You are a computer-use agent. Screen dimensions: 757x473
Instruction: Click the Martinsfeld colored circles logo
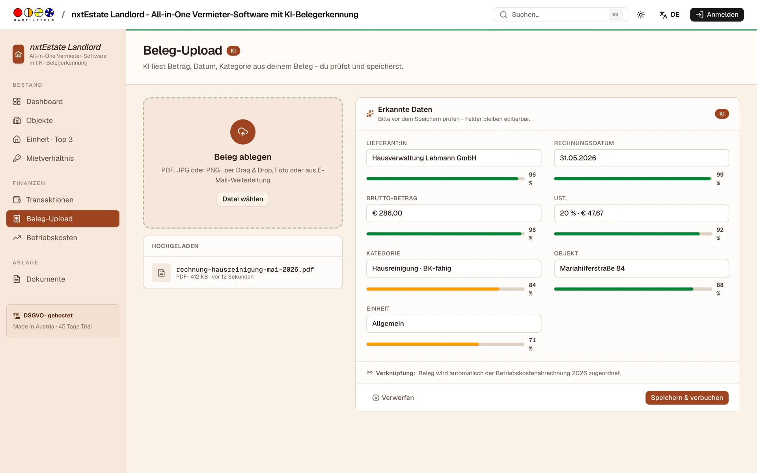point(34,14)
